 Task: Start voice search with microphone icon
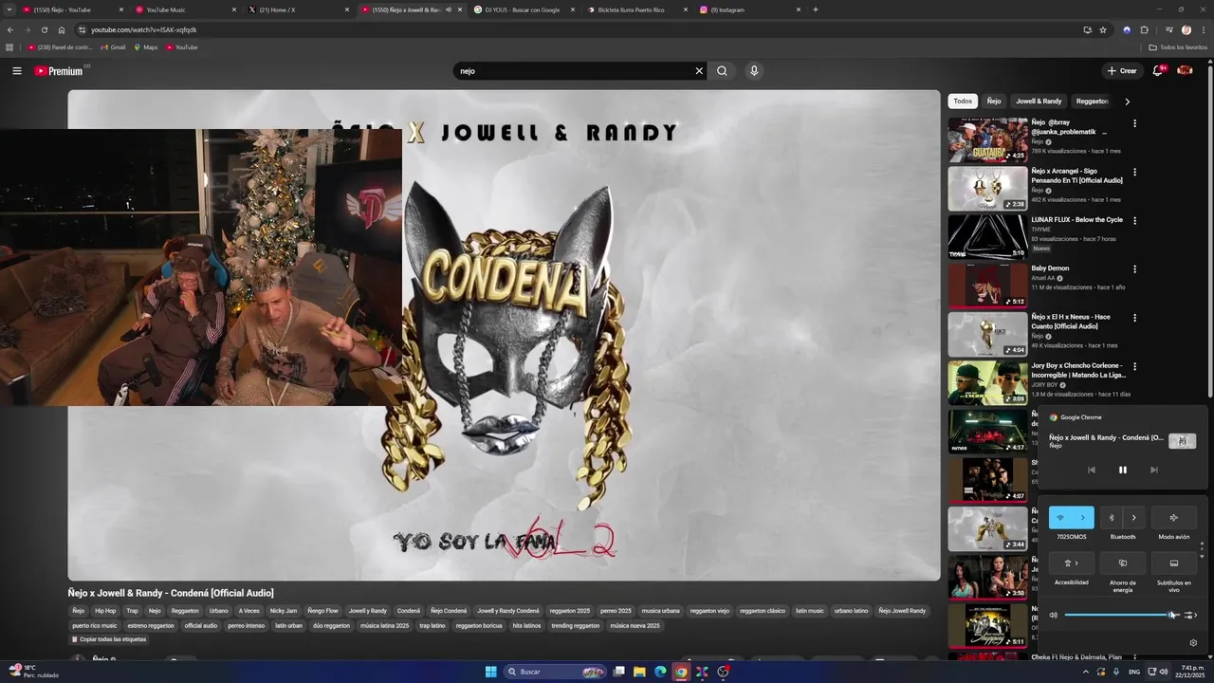coord(754,71)
